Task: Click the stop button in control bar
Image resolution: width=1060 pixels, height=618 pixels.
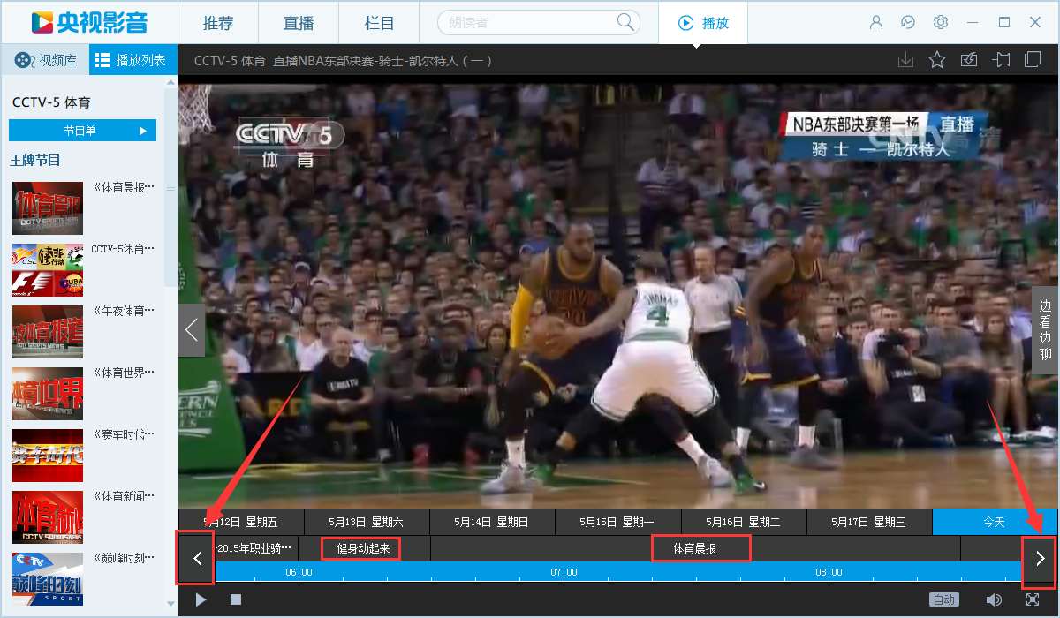Action: [236, 599]
